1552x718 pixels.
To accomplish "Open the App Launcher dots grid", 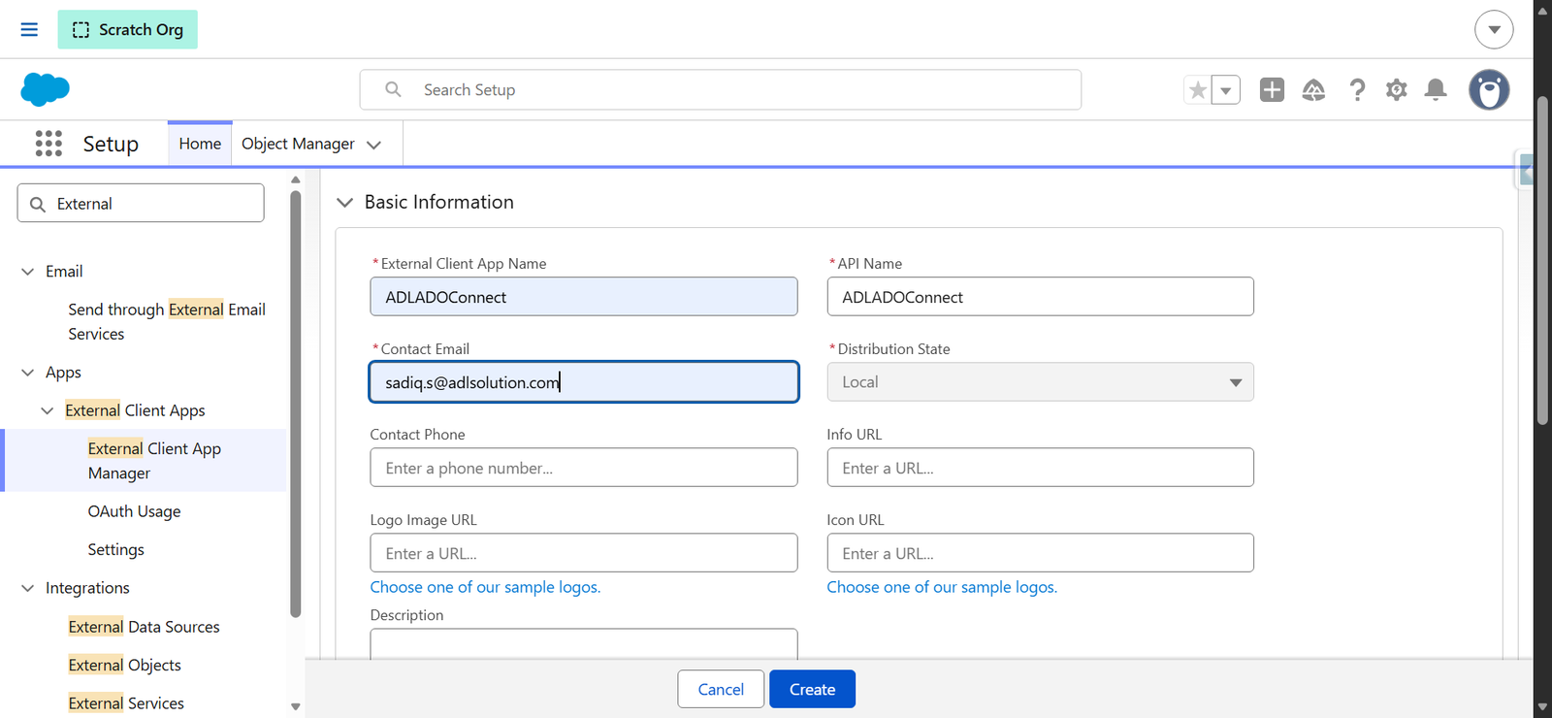I will [x=48, y=144].
